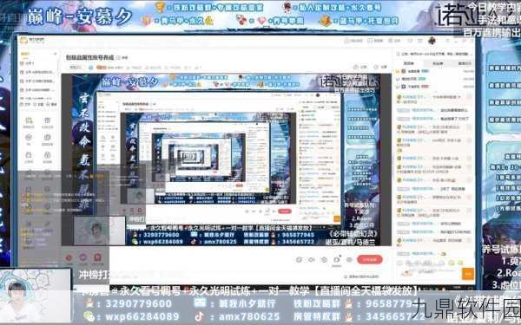Screen dimensions: 521x325
Task: Expand the announcement row atop the chat panel
Action: [x=434, y=54]
